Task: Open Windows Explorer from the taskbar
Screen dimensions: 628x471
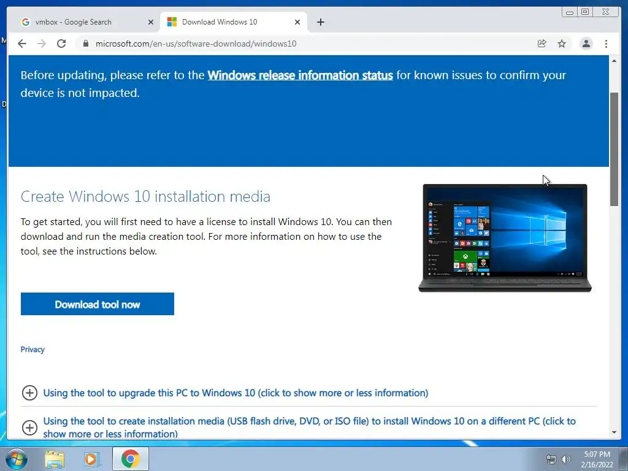Action: (55, 459)
